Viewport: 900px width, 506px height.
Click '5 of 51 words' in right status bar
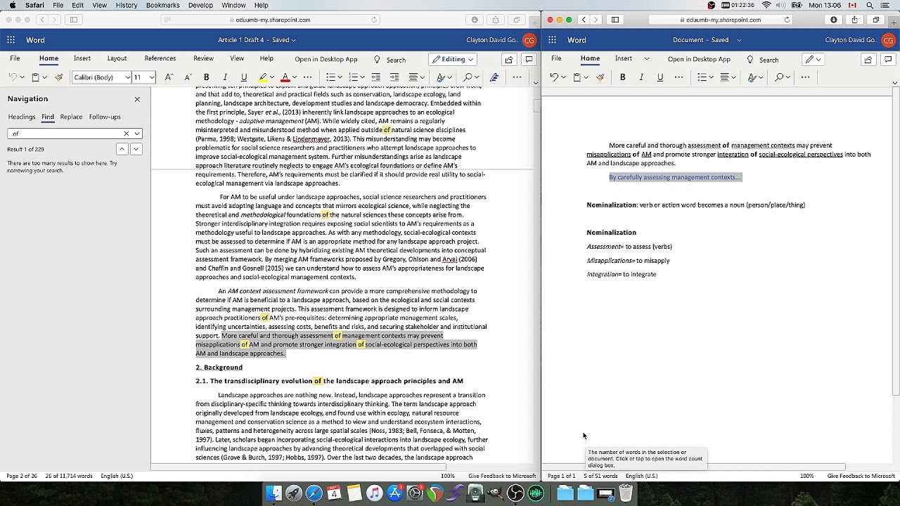[600, 476]
